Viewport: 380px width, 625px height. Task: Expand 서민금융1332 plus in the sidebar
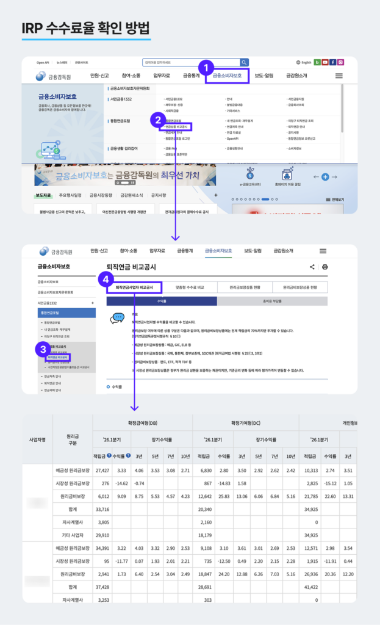tap(93, 303)
